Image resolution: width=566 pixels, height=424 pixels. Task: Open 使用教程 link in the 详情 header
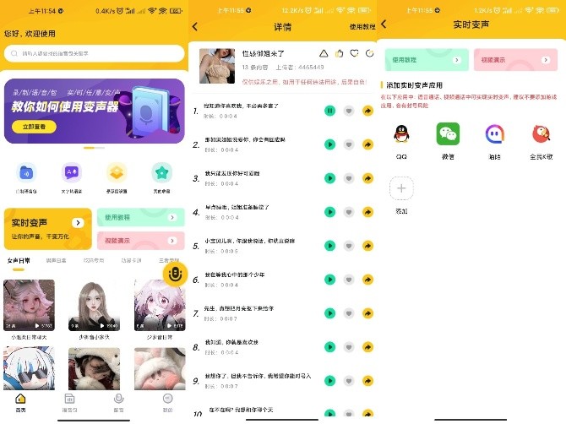(362, 26)
